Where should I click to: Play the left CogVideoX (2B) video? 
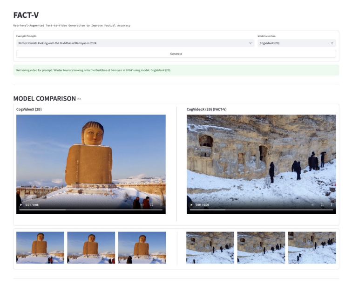point(20,205)
